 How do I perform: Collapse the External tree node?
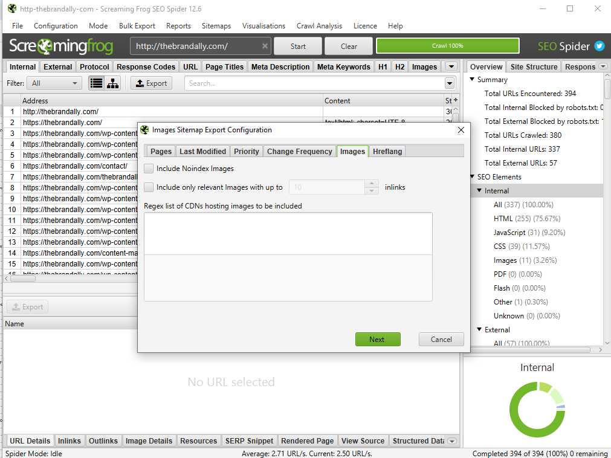click(x=479, y=329)
